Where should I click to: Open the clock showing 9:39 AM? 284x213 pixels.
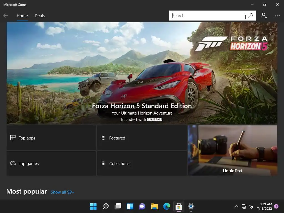tap(264, 206)
